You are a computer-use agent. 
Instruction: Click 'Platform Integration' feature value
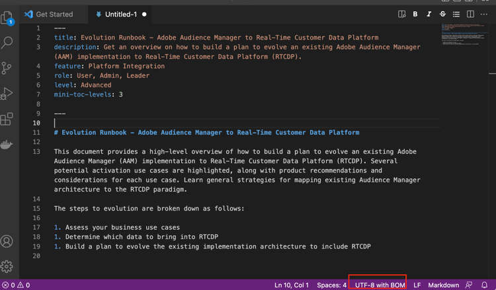(x=126, y=66)
